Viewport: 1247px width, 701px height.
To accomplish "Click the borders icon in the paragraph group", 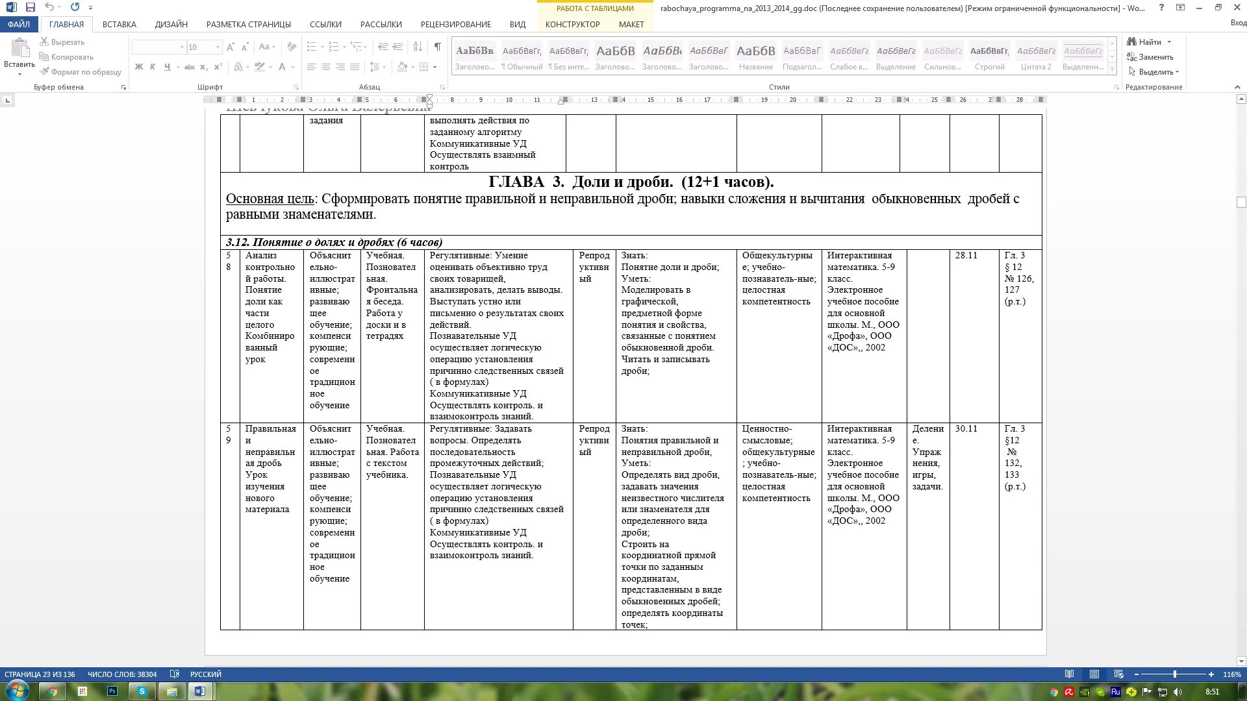I will [x=424, y=67].
